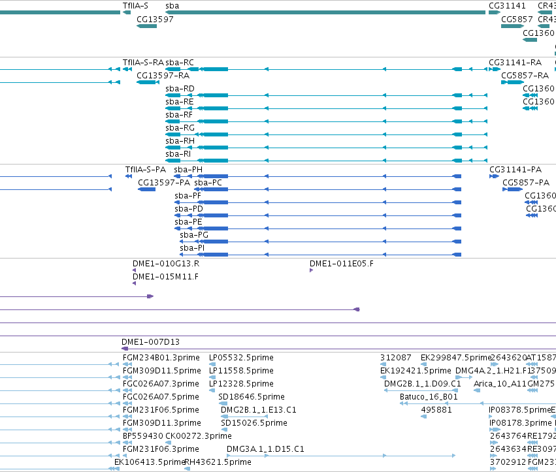Select the sba-PG protein feature
Viewport: 556px width, 472px height.
[321, 242]
